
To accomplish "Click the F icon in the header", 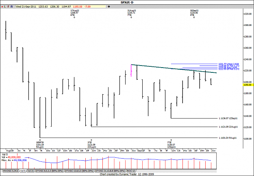I will (x=8, y=7).
